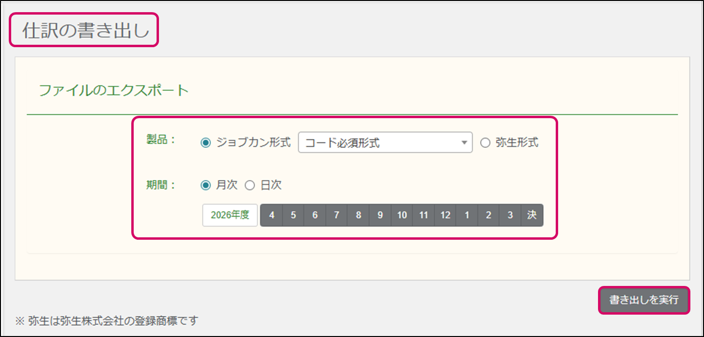Select month 9 in the period bar

(380, 215)
